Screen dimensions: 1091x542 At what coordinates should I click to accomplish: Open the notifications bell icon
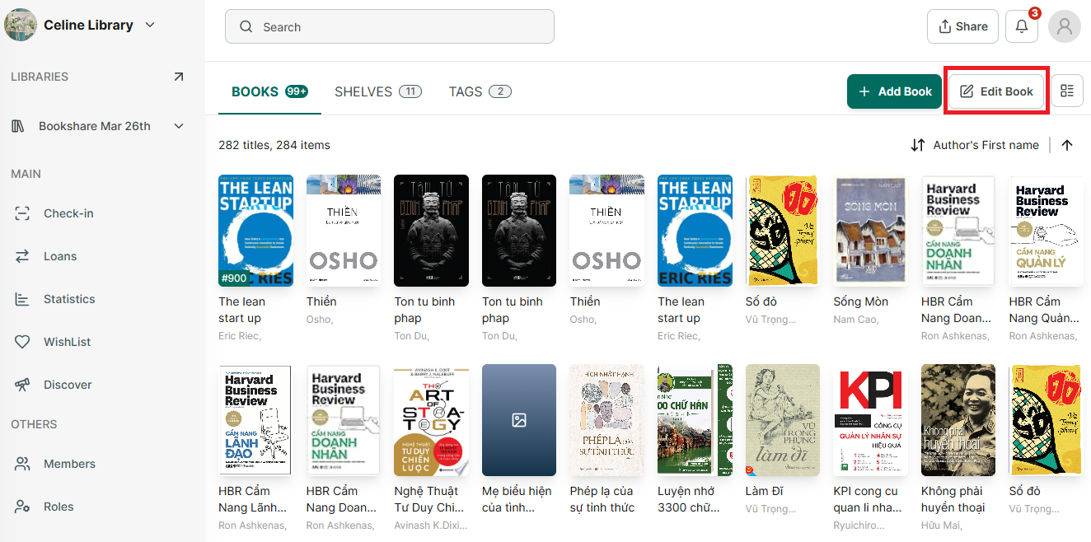click(x=1022, y=26)
